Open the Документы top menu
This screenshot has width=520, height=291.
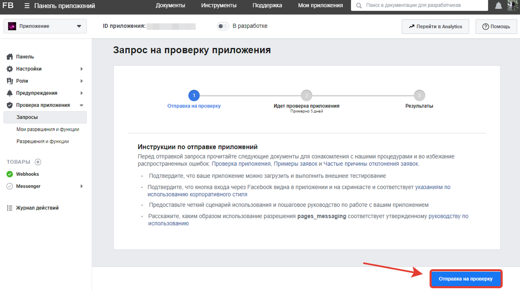coord(170,6)
